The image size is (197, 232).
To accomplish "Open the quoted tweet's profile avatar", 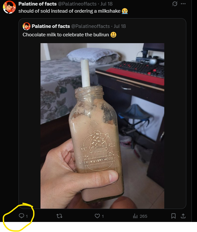I will (27, 26).
